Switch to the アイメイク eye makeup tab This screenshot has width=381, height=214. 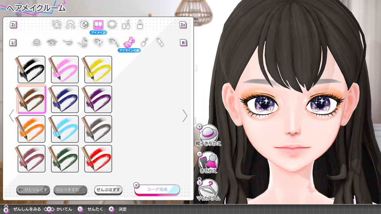tap(98, 25)
